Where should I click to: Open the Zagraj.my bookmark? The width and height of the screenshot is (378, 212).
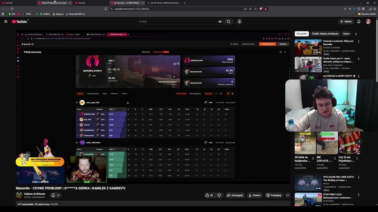(58, 14)
